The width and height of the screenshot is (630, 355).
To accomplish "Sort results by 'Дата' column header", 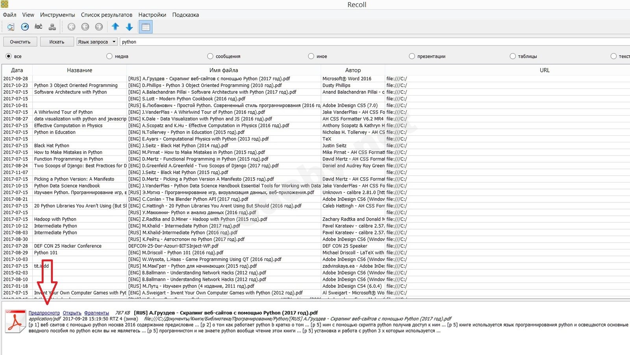I will 17,70.
